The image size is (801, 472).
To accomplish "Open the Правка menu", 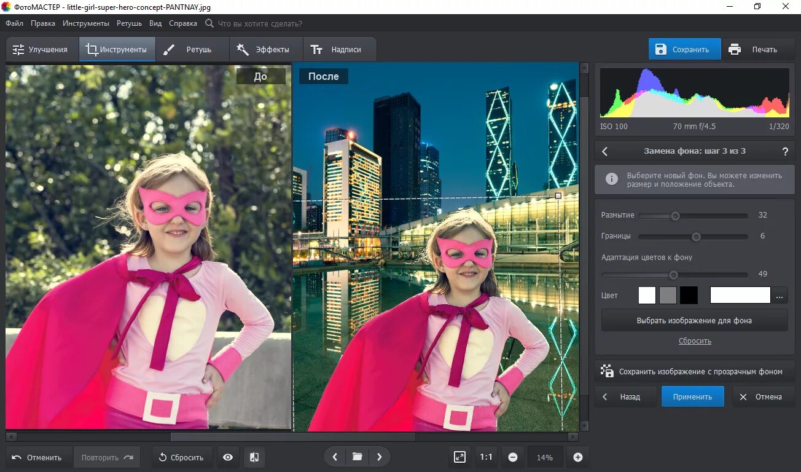I will [42, 23].
